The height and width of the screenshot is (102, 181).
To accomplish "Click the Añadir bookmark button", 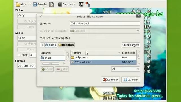I will 47,69.
